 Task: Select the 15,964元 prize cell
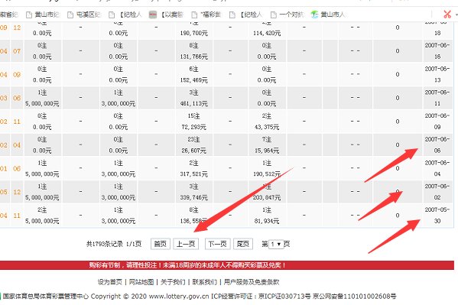tap(267, 151)
